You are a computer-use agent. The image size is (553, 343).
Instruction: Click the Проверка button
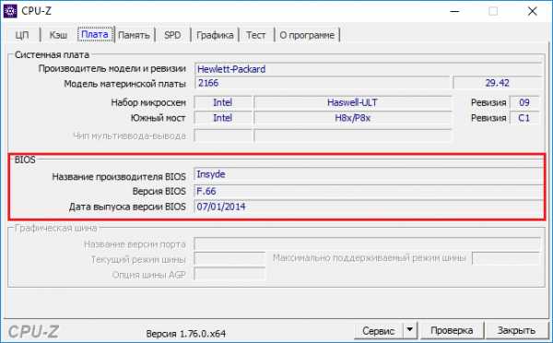tap(452, 330)
